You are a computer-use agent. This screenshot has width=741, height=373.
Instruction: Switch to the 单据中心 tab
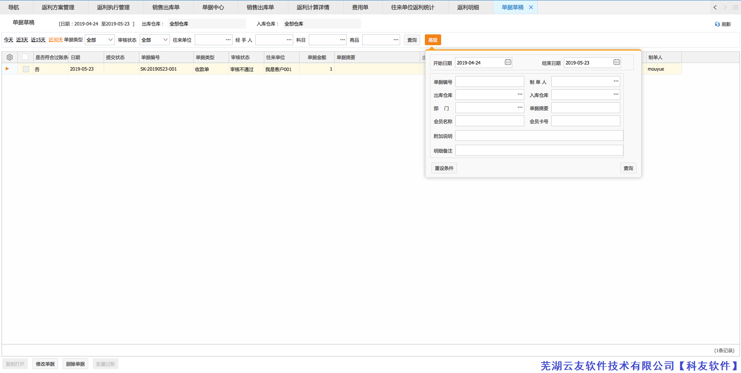click(213, 7)
